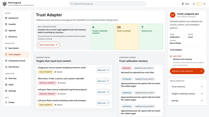
Task: Open Trust memory route shortcut
Action: click(x=187, y=87)
